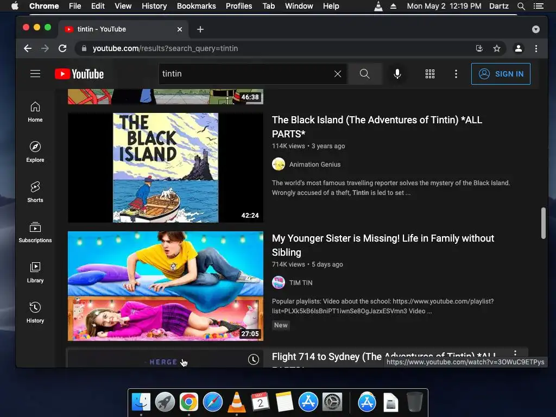Open TIM TIN channel name

coord(301,282)
